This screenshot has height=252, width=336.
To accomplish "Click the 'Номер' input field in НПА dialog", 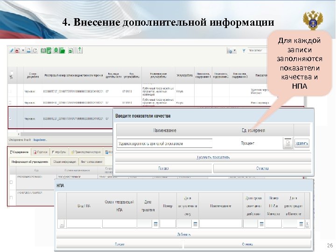I will pos(168,224).
